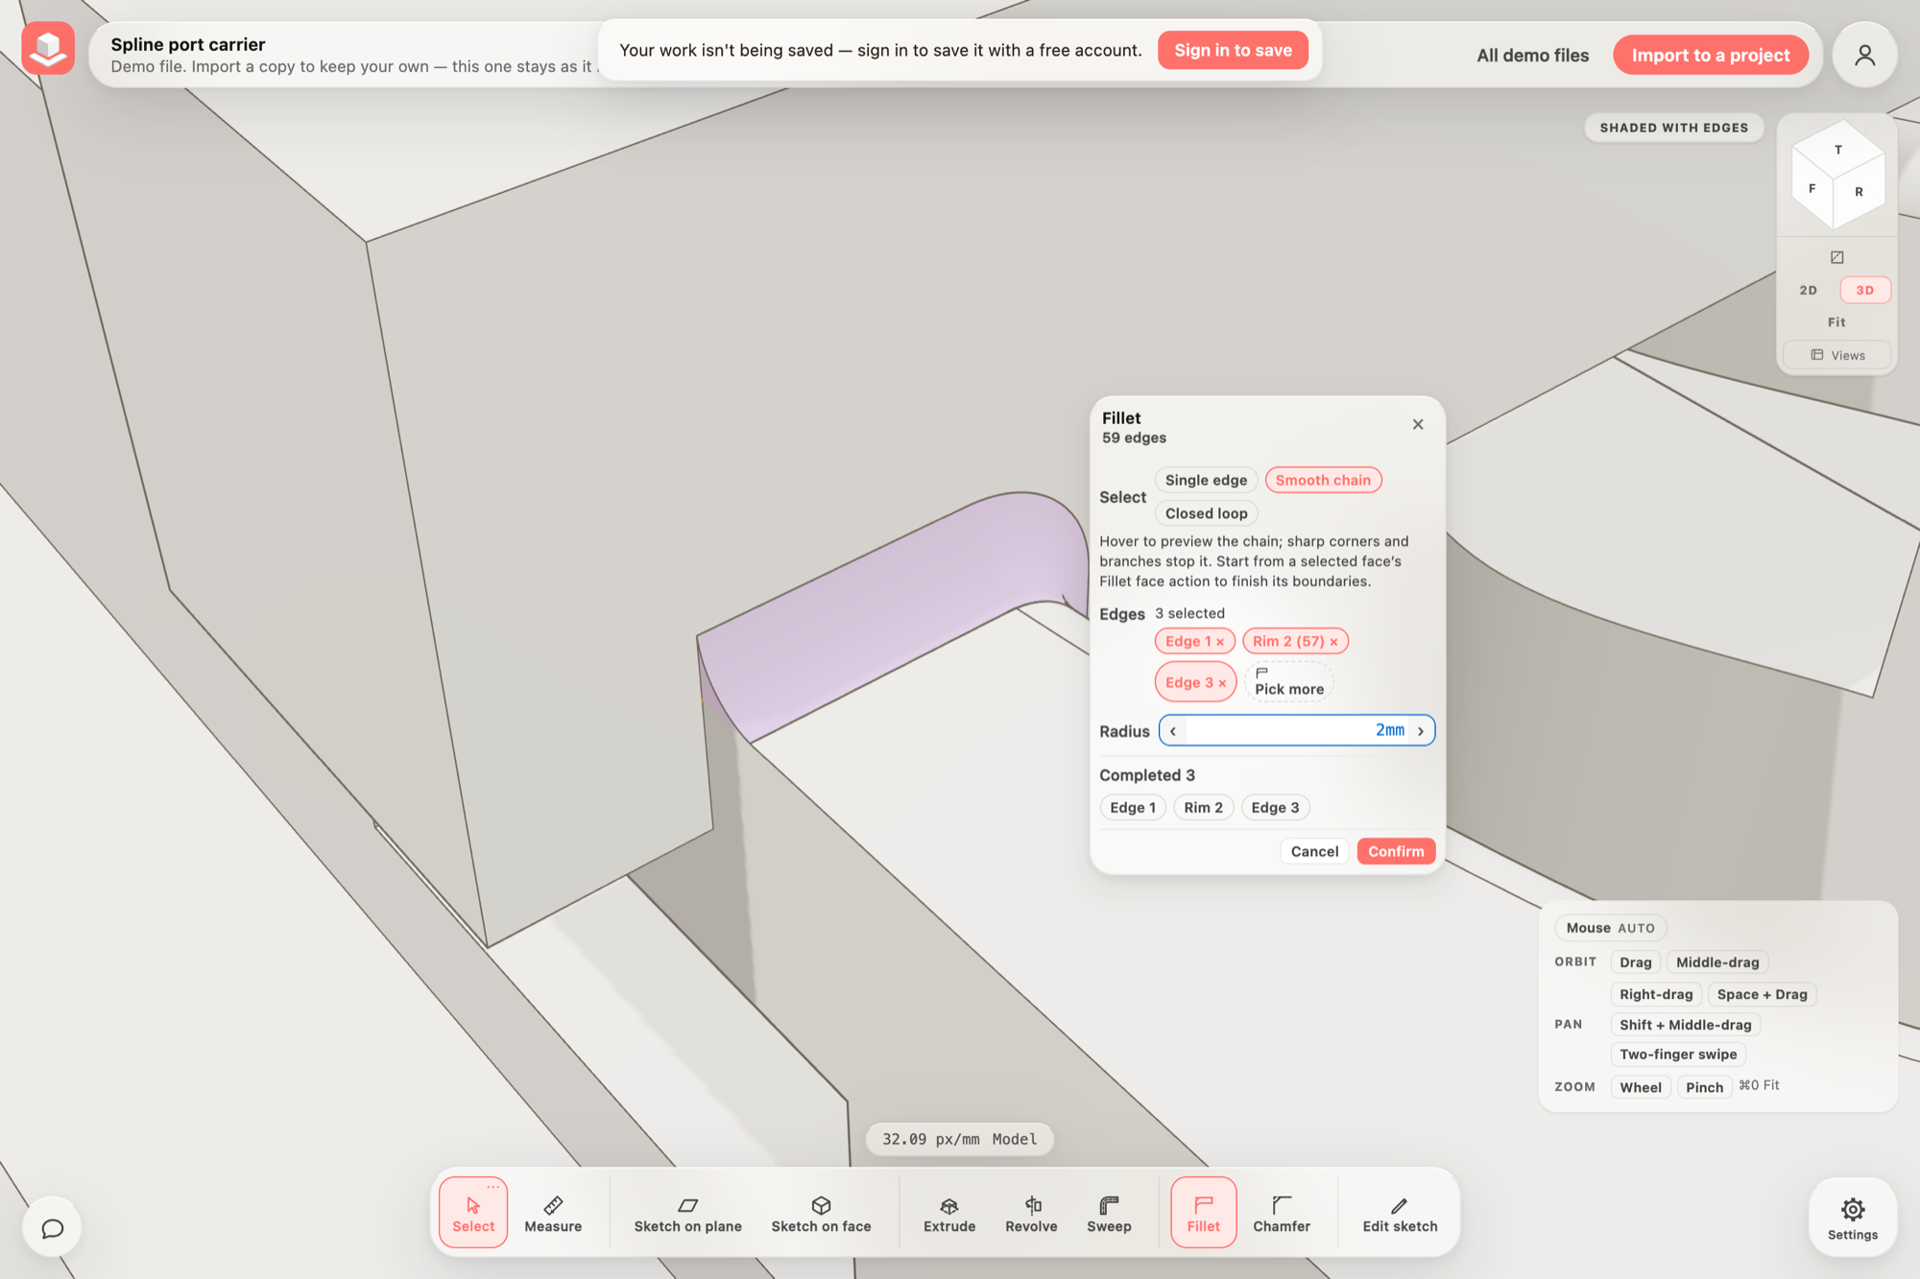The height and width of the screenshot is (1279, 1920).
Task: Click the section view icon below cube
Action: click(1836, 257)
